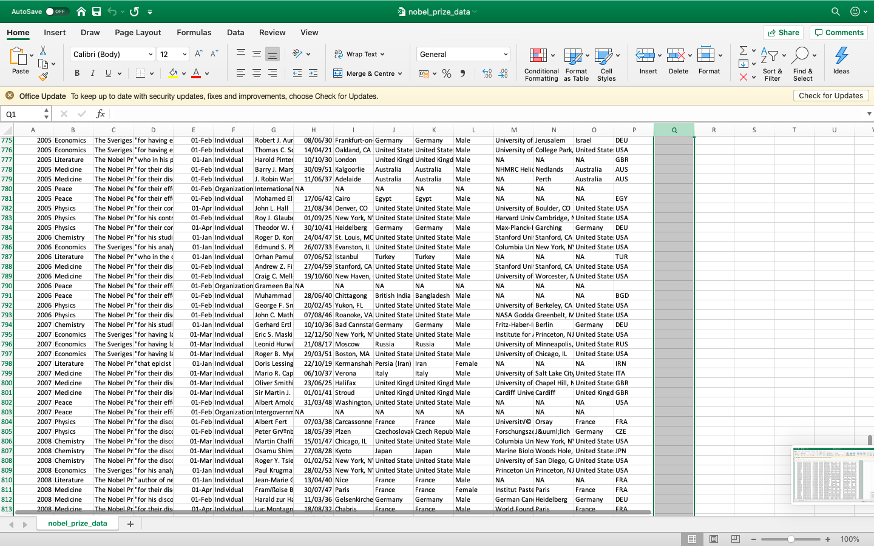Select the nobel_prize_data sheet tab
874x546 pixels.
(78, 522)
